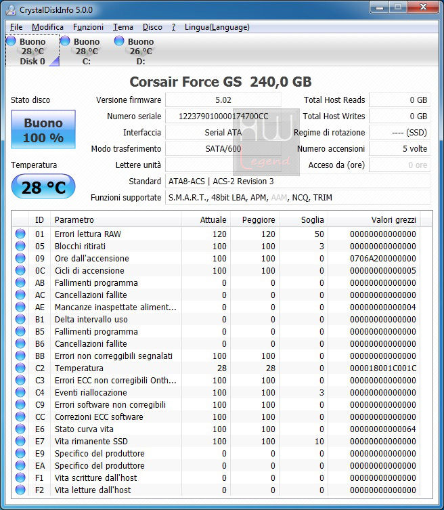Image resolution: width=444 pixels, height=510 pixels.
Task: Click the Funzioni supportate field
Action: pyautogui.click(x=298, y=197)
